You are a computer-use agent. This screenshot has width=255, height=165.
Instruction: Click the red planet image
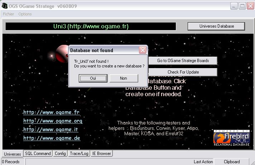(61, 54)
